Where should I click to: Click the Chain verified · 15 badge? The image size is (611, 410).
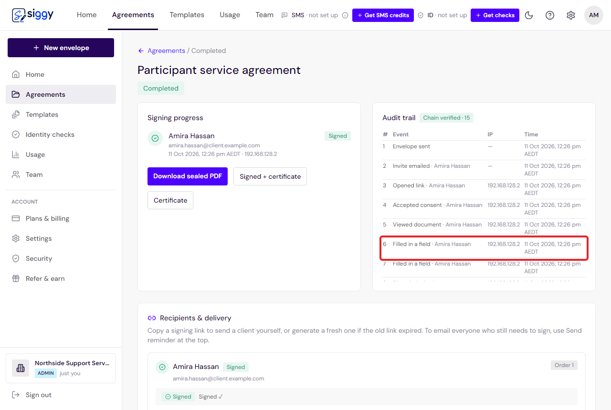click(446, 118)
